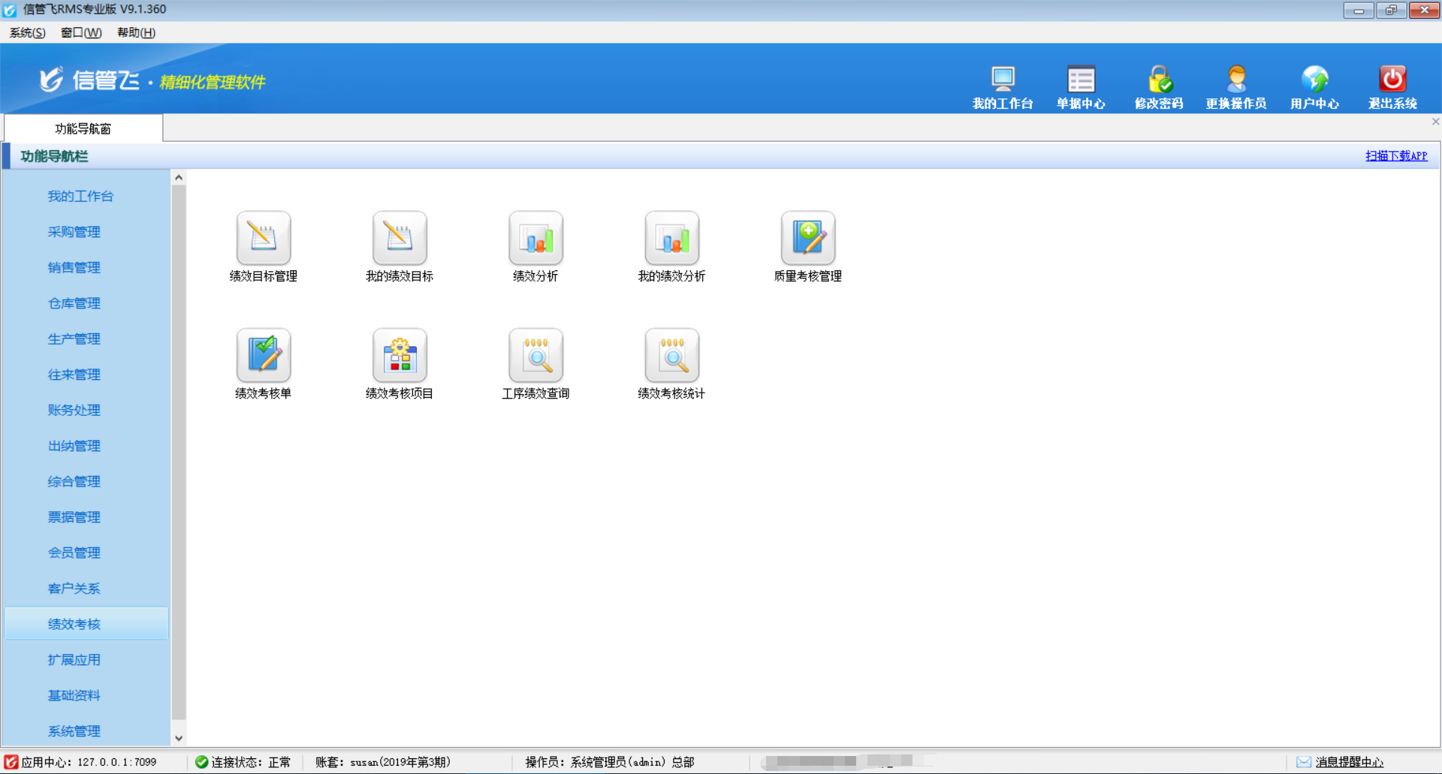Open the 工序绩效查询 search icon
Viewport: 1442px width, 774px height.
(535, 355)
